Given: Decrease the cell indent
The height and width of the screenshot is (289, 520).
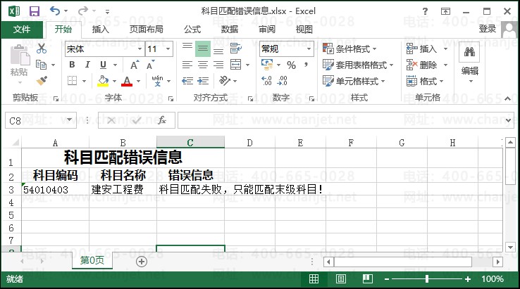Looking at the screenshot, I should (x=187, y=80).
